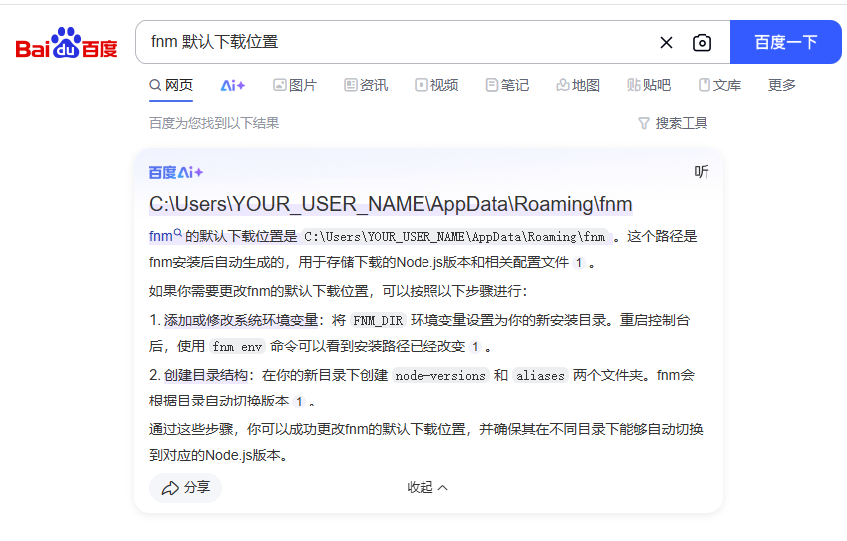
Task: Click into the search input field
Action: (395, 42)
